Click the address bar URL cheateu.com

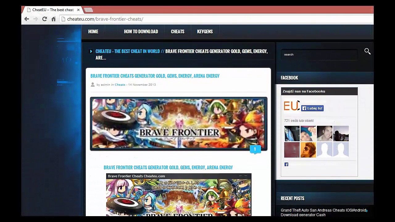click(105, 19)
